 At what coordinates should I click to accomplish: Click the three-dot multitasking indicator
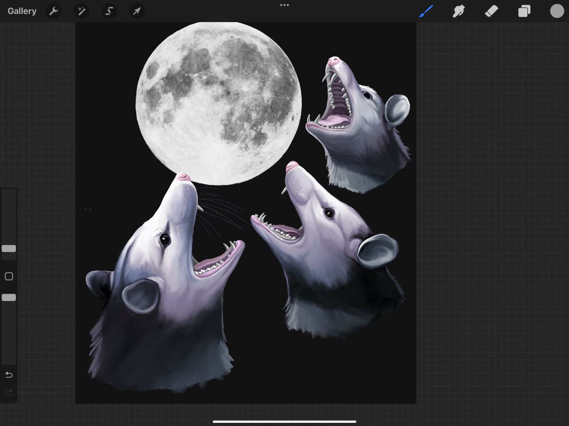point(284,5)
